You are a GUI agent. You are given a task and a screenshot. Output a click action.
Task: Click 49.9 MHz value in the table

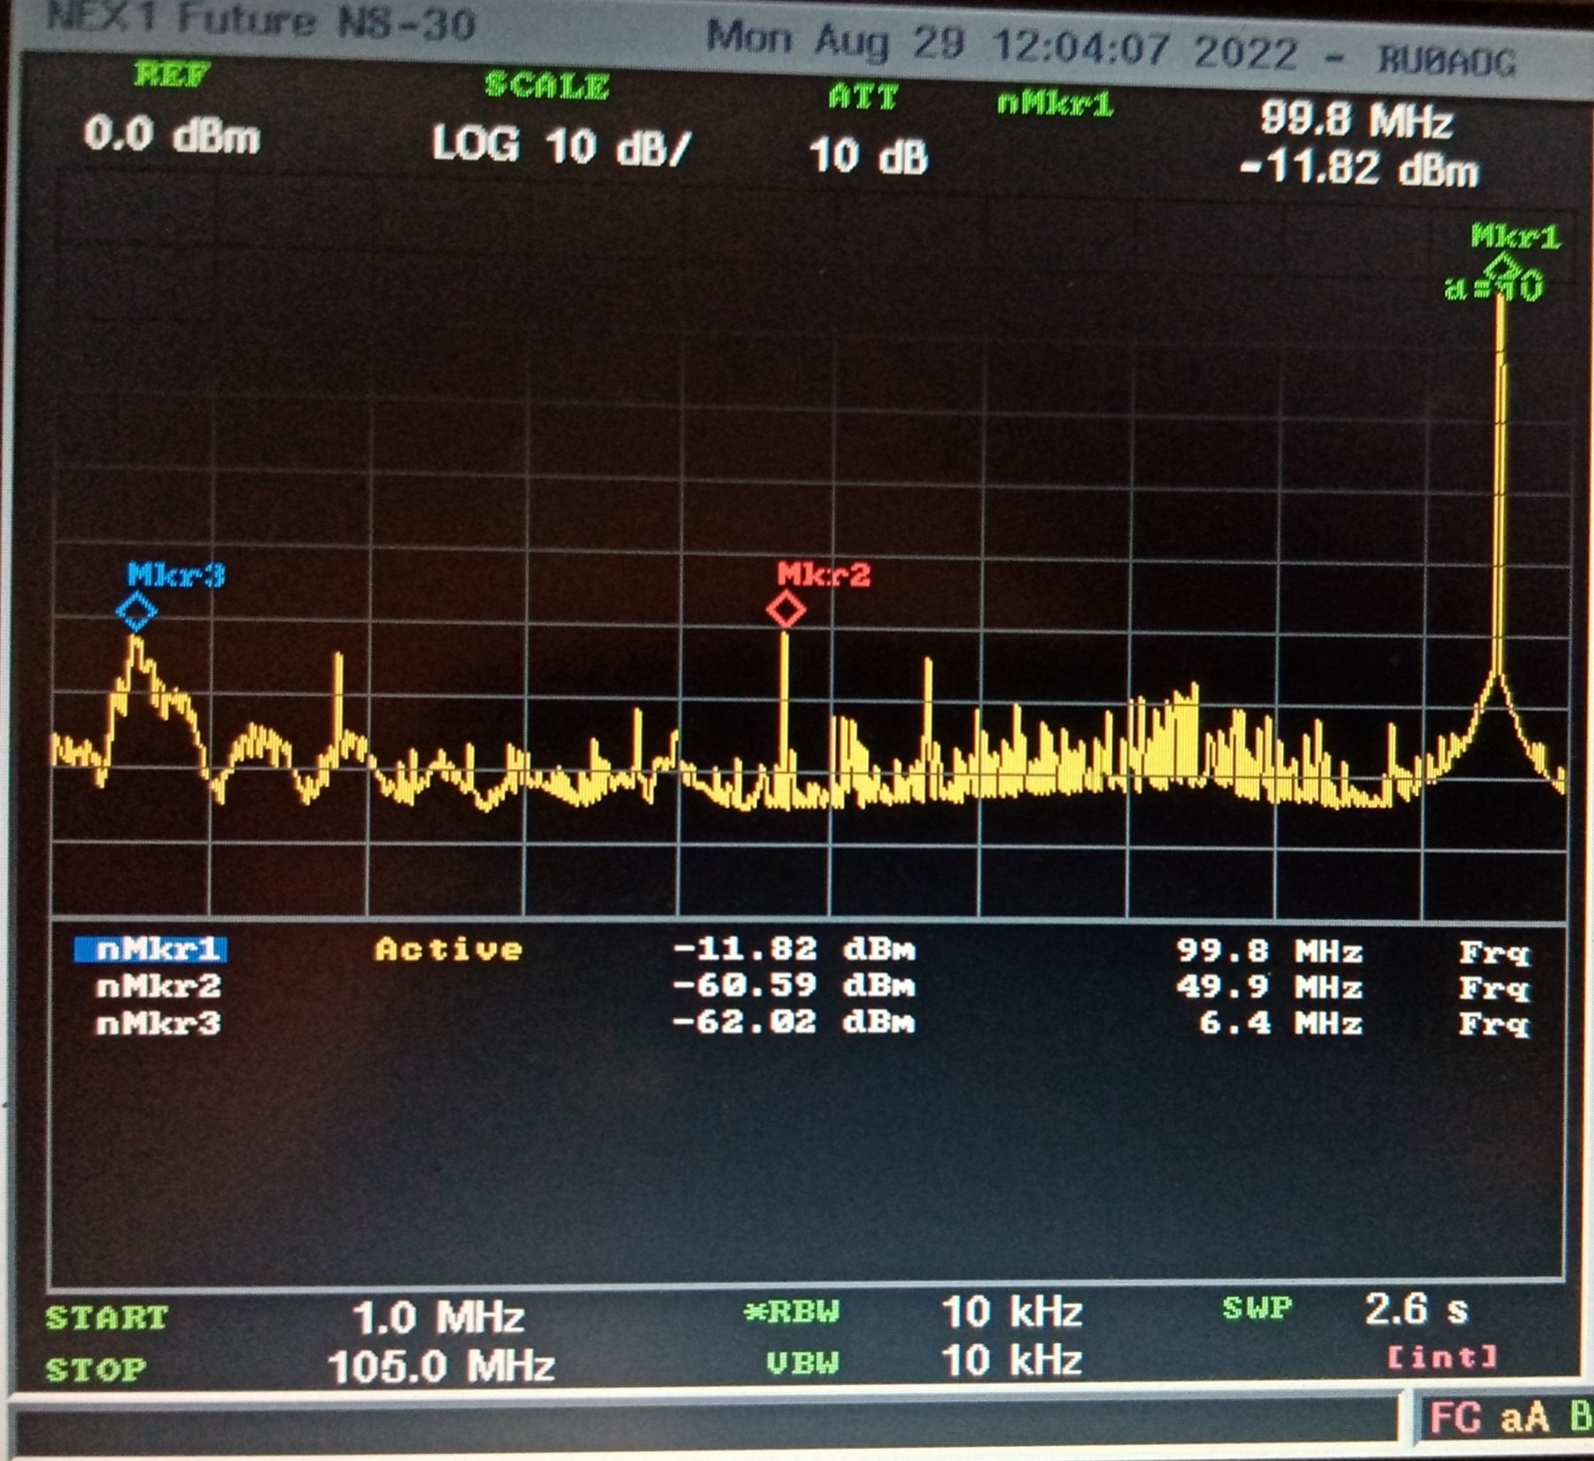tap(1269, 987)
